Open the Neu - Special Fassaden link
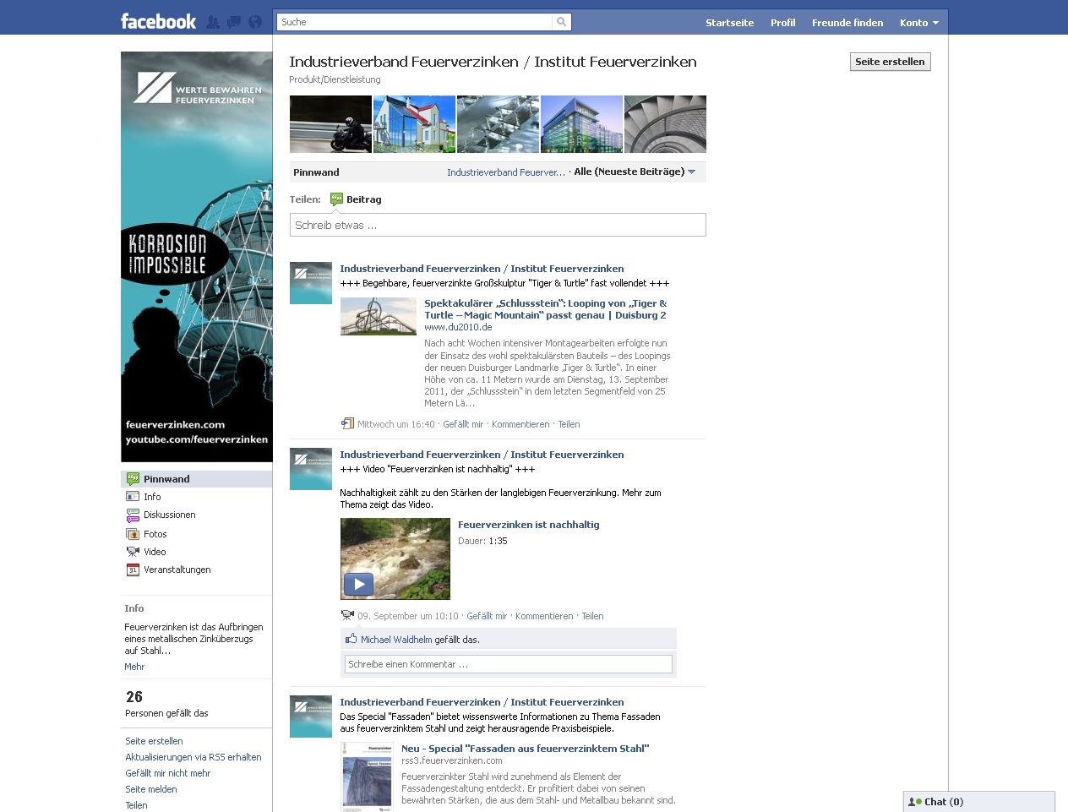 click(x=525, y=749)
